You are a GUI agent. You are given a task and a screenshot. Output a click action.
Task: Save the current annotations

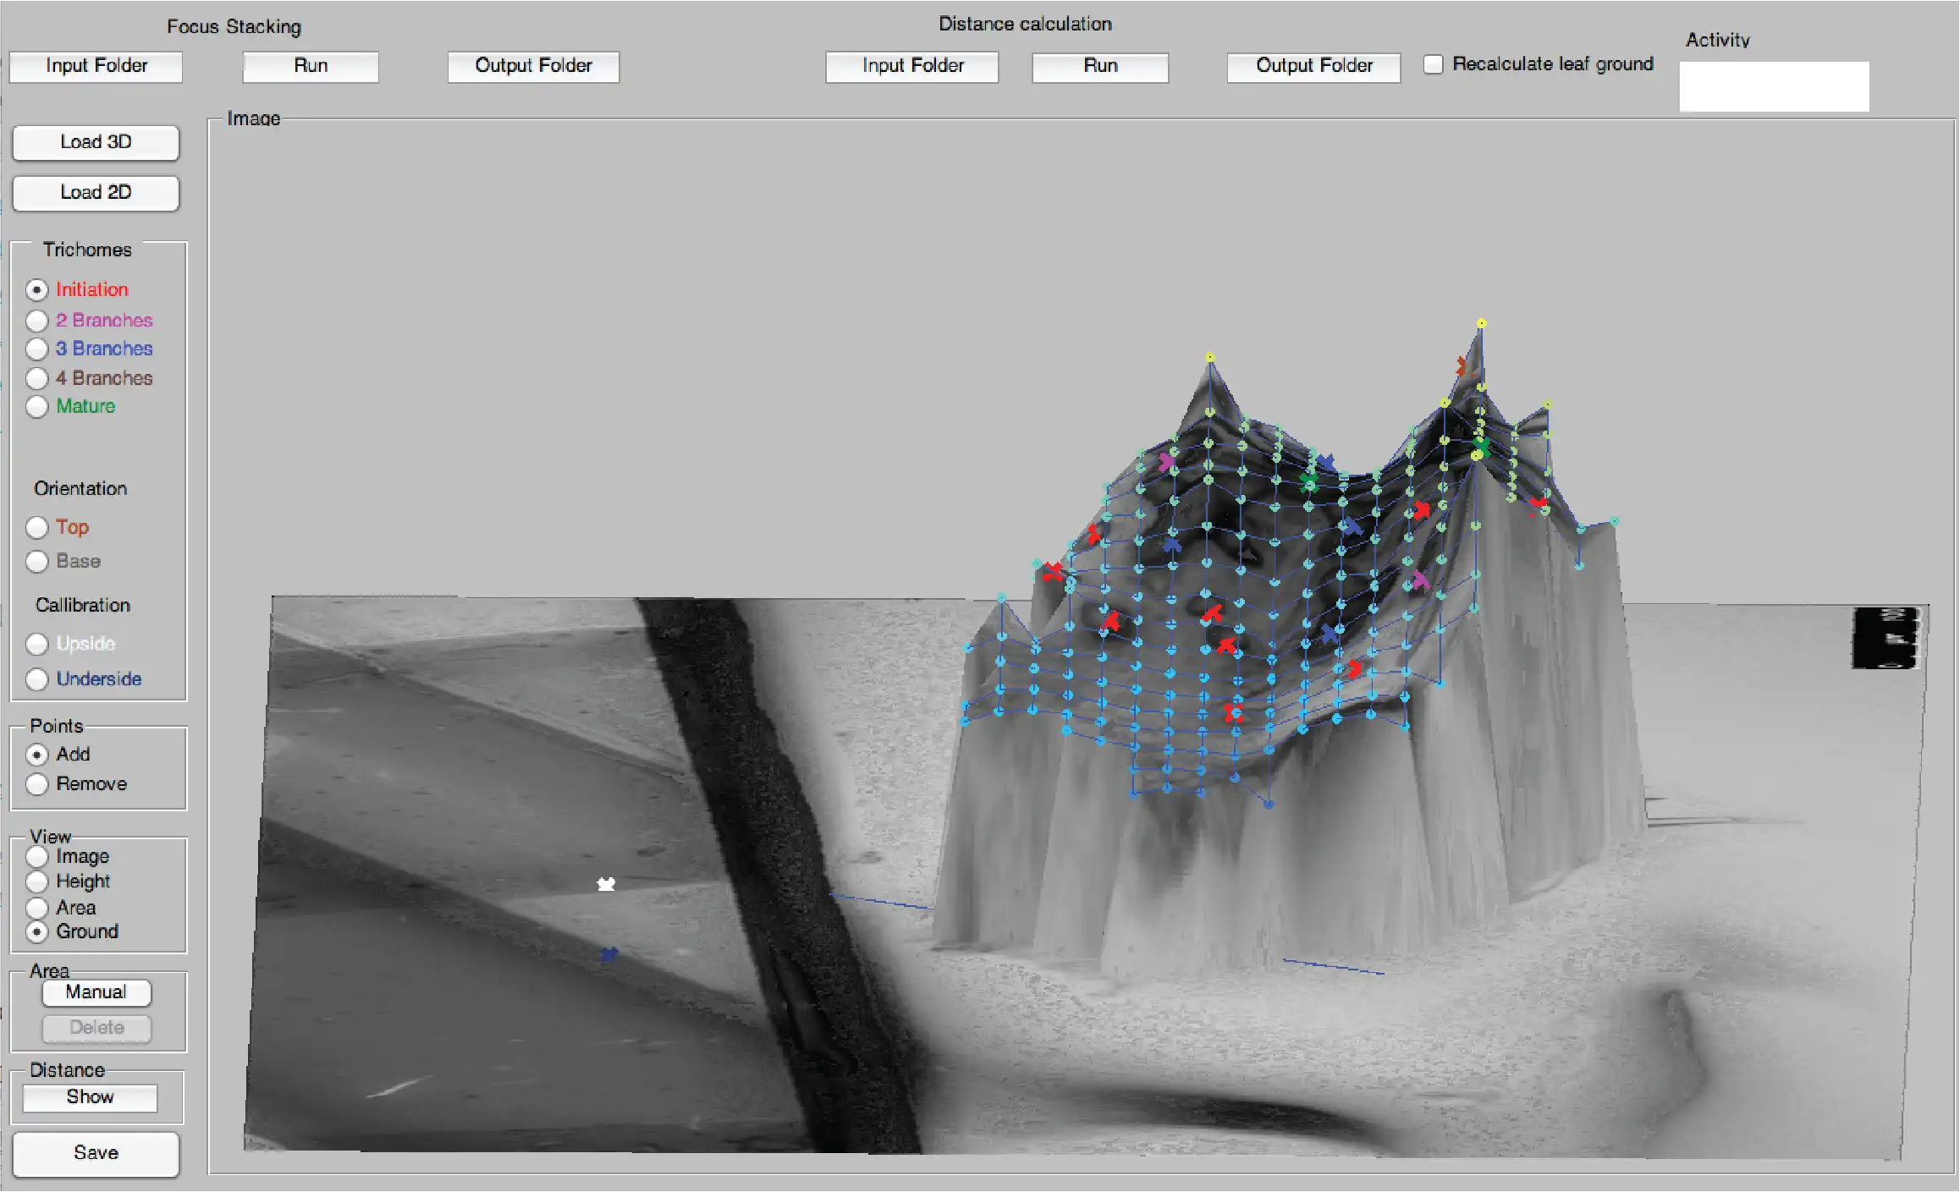coord(96,1153)
